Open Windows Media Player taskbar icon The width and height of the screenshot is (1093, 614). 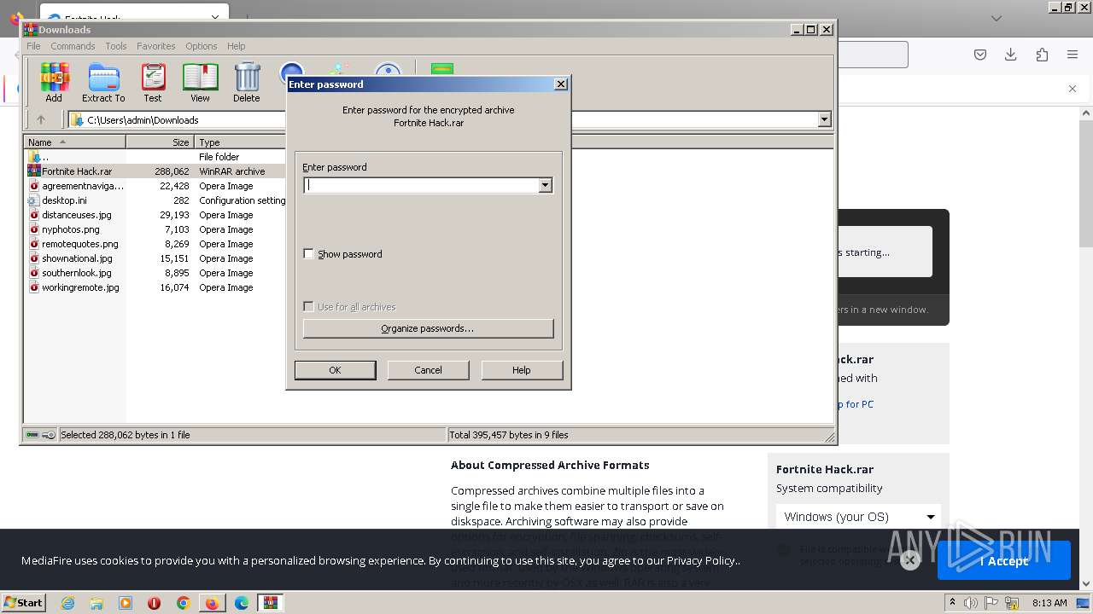pyautogui.click(x=126, y=603)
